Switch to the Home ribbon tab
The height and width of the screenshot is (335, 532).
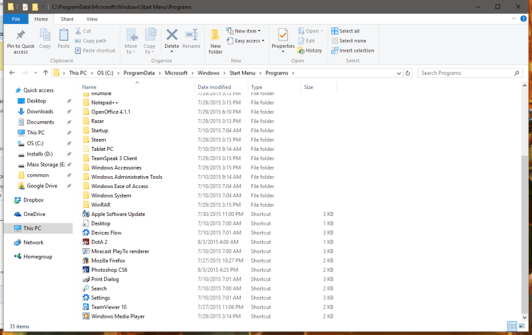click(41, 19)
